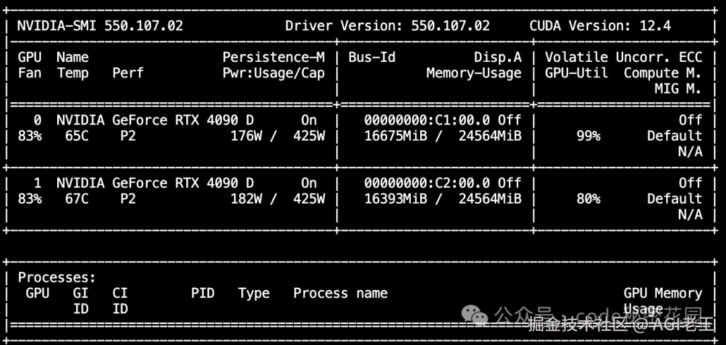Click the 'MIG M.' column header
The image size is (726, 345).
(678, 89)
